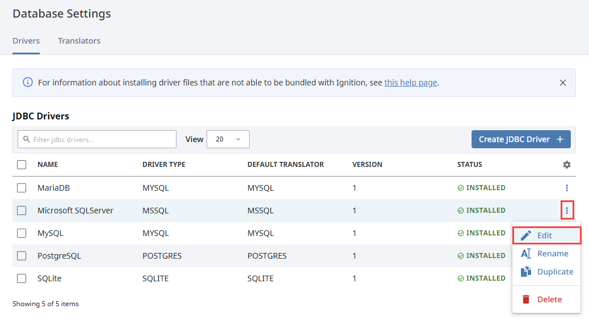Check the SQLite row checkbox
The image size is (589, 322).
[x=22, y=278]
